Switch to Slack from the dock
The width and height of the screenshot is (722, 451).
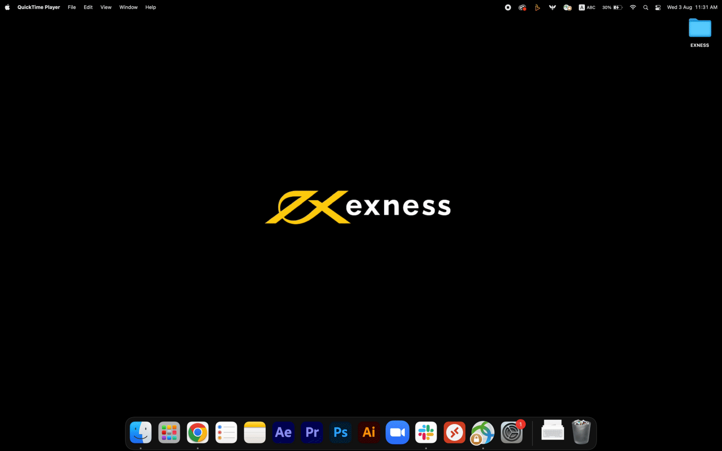(426, 432)
